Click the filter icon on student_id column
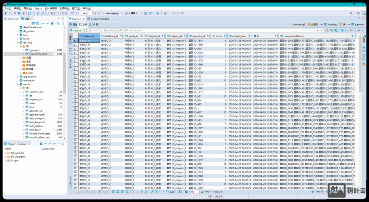369x202 pixels. point(98,36)
